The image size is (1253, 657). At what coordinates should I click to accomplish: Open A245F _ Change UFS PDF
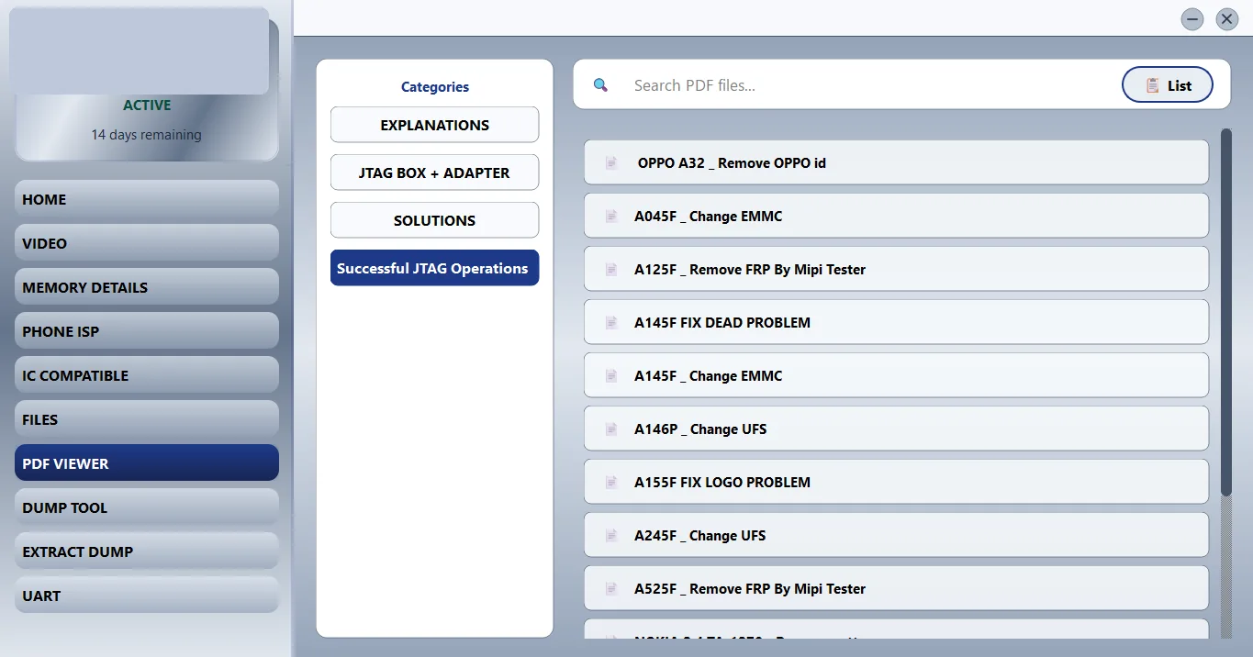(896, 535)
